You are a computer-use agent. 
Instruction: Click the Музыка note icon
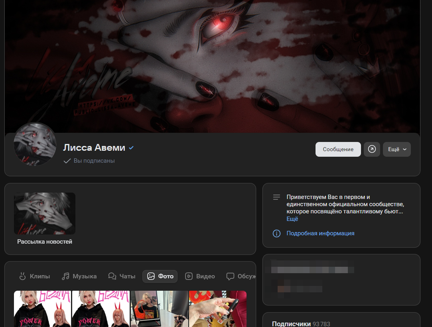[x=65, y=276]
